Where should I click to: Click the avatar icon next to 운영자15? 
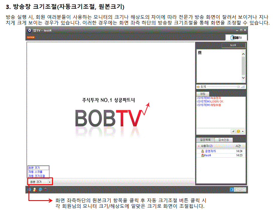tap(203, 151)
